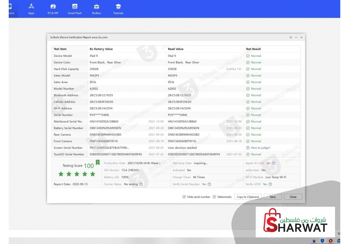Screen dimensions: 349x244
Task: Open the report window options menu icon
Action: click(x=290, y=37)
